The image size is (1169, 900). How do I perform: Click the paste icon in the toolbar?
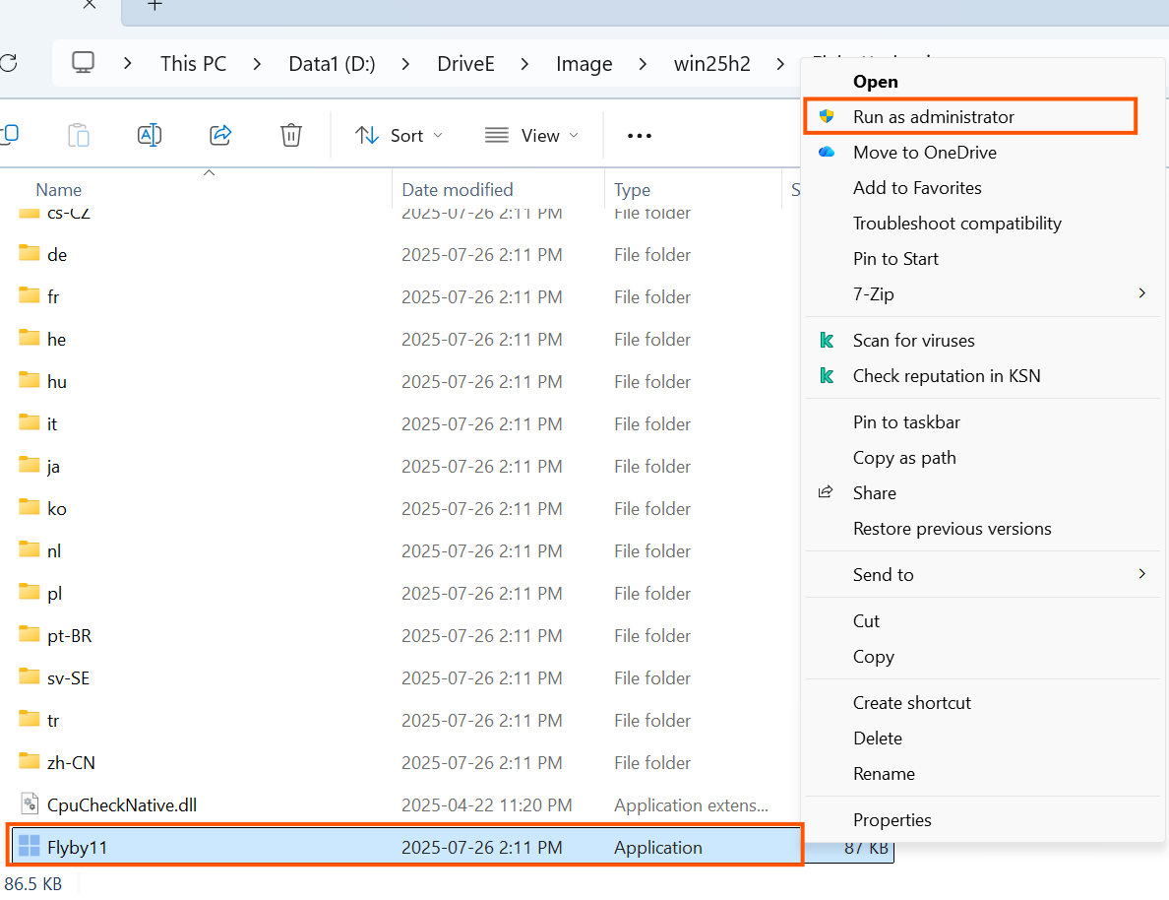(x=79, y=135)
